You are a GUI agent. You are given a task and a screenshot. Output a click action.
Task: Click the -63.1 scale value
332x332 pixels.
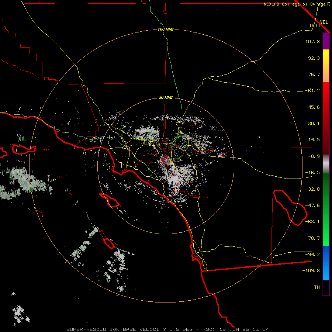tap(312, 222)
